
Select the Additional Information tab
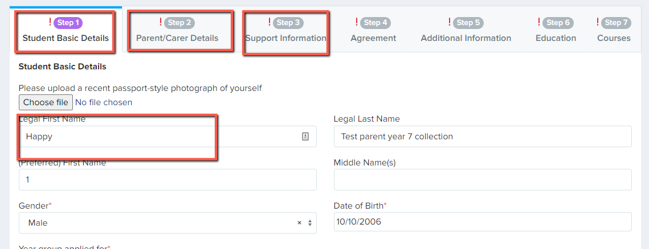pyautogui.click(x=466, y=39)
